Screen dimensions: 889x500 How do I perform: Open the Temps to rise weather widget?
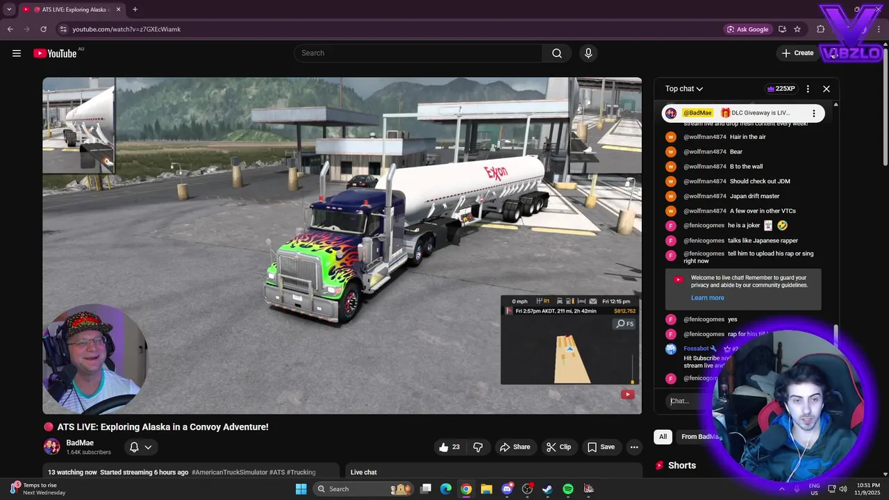pyautogui.click(x=39, y=489)
